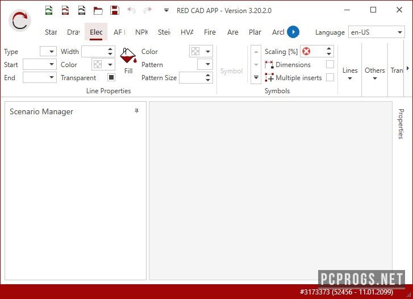This screenshot has width=413, height=299.
Task: Clear Scaling value with red X icon
Action: [306, 51]
